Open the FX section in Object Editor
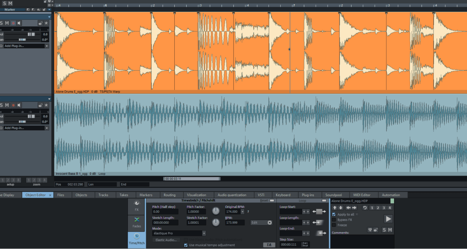467x249 pixels. tap(137, 206)
